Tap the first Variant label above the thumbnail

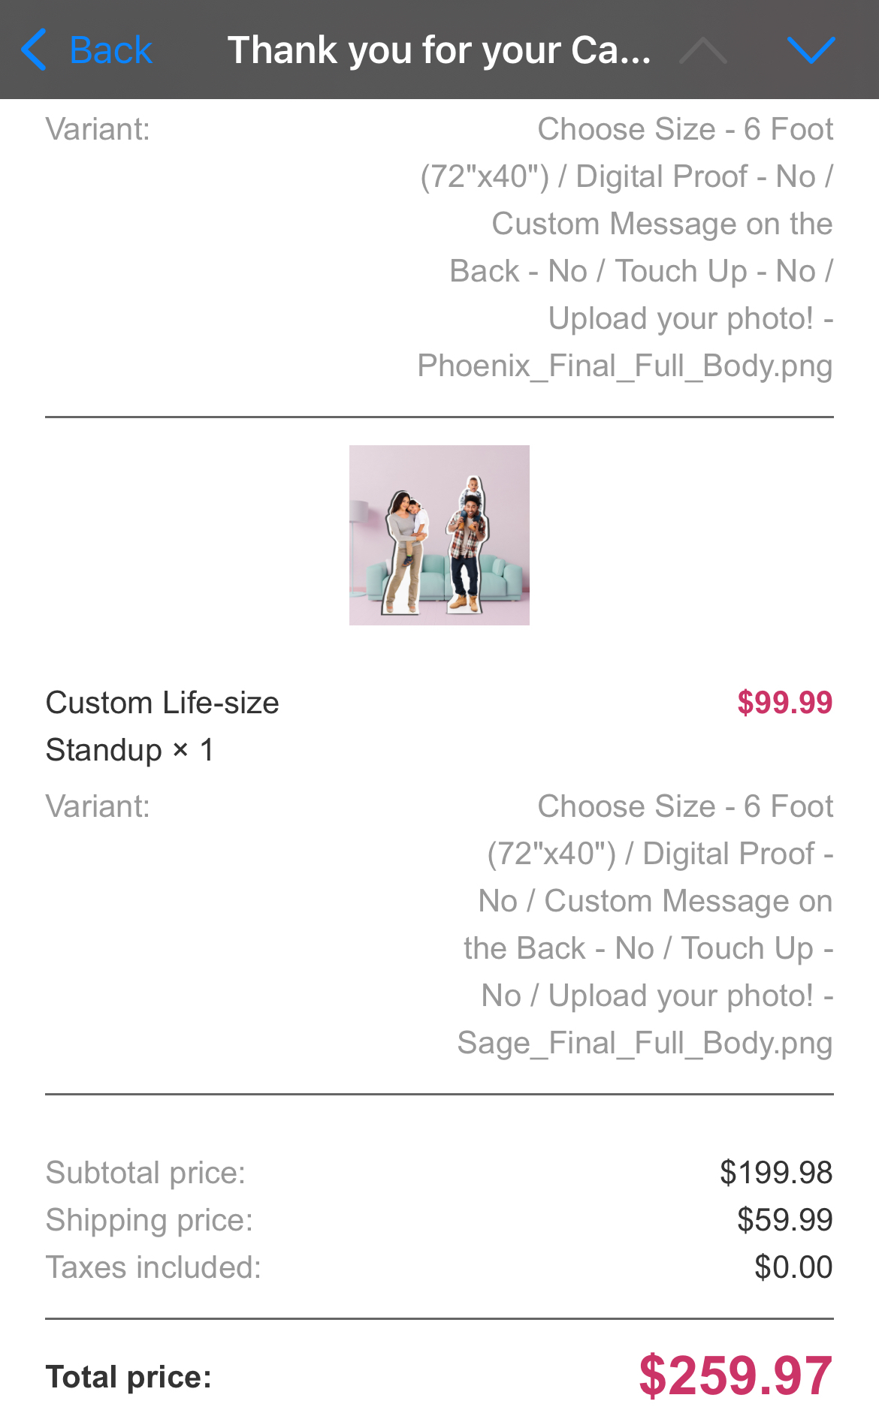click(98, 129)
